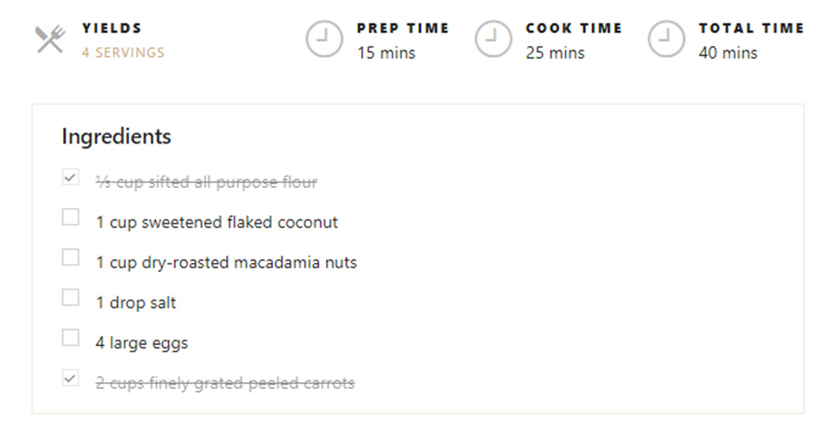Click the '1 drop salt' ingredient label
The width and height of the screenshot is (834, 434).
136,302
